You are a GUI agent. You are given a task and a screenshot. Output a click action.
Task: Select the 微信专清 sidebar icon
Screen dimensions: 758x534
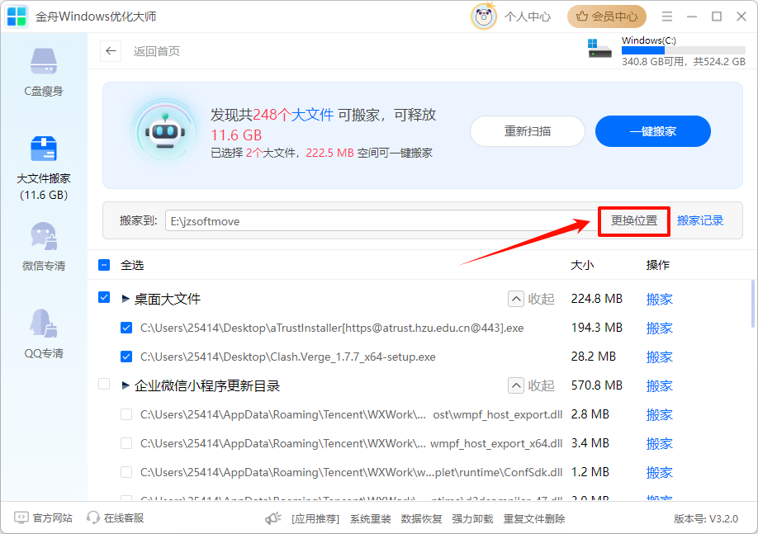(x=45, y=248)
